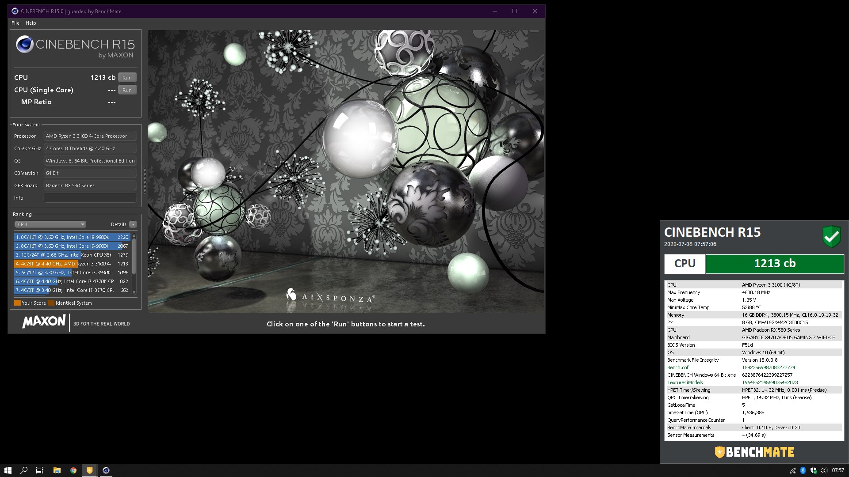Click the Identical System brown legend swatch
Viewport: 849px width, 477px height.
pos(51,303)
